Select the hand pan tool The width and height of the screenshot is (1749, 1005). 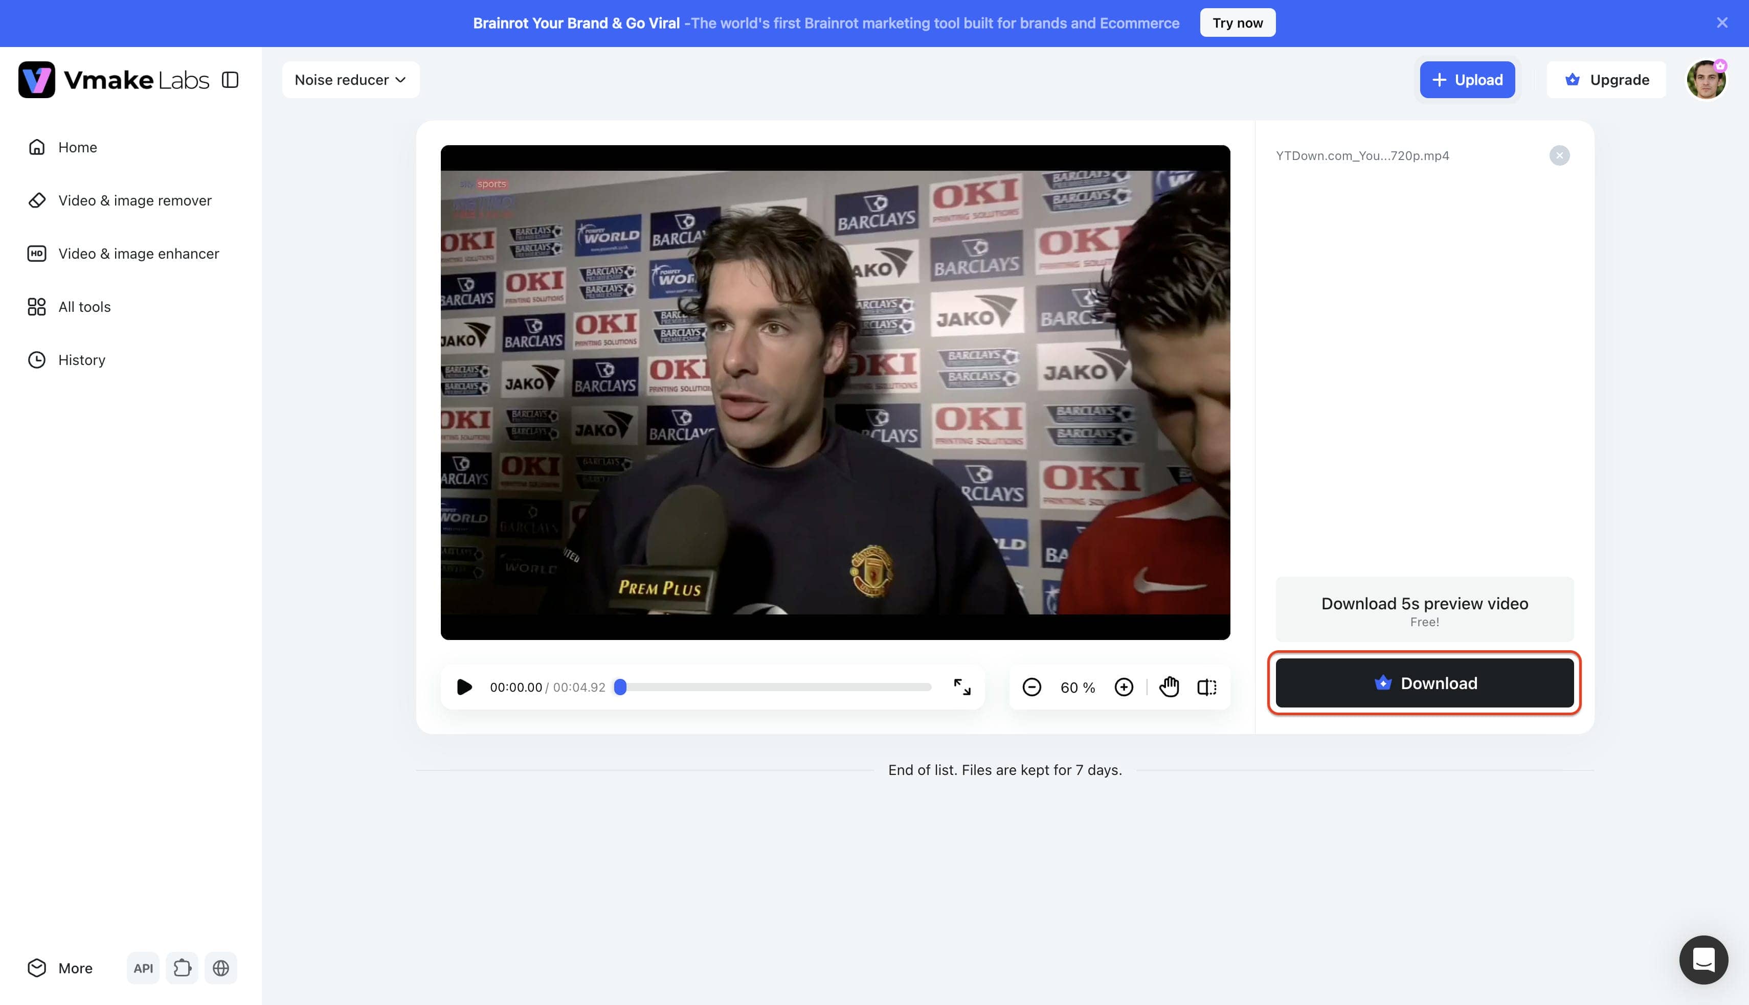click(1169, 687)
